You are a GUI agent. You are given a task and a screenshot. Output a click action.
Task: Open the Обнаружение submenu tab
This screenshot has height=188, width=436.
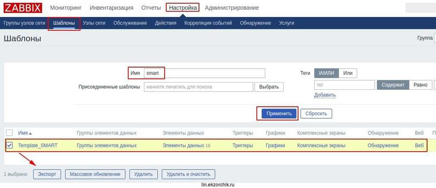pyautogui.click(x=255, y=23)
